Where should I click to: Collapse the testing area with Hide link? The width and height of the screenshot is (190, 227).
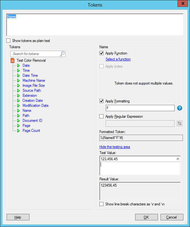pos(115,147)
